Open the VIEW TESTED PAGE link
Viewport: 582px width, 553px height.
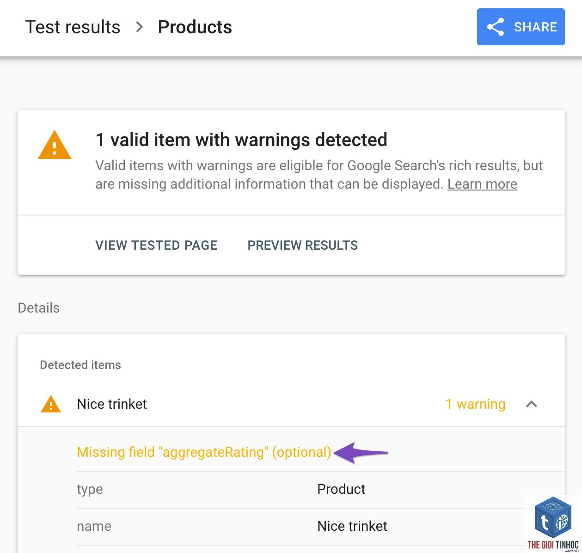[156, 245]
